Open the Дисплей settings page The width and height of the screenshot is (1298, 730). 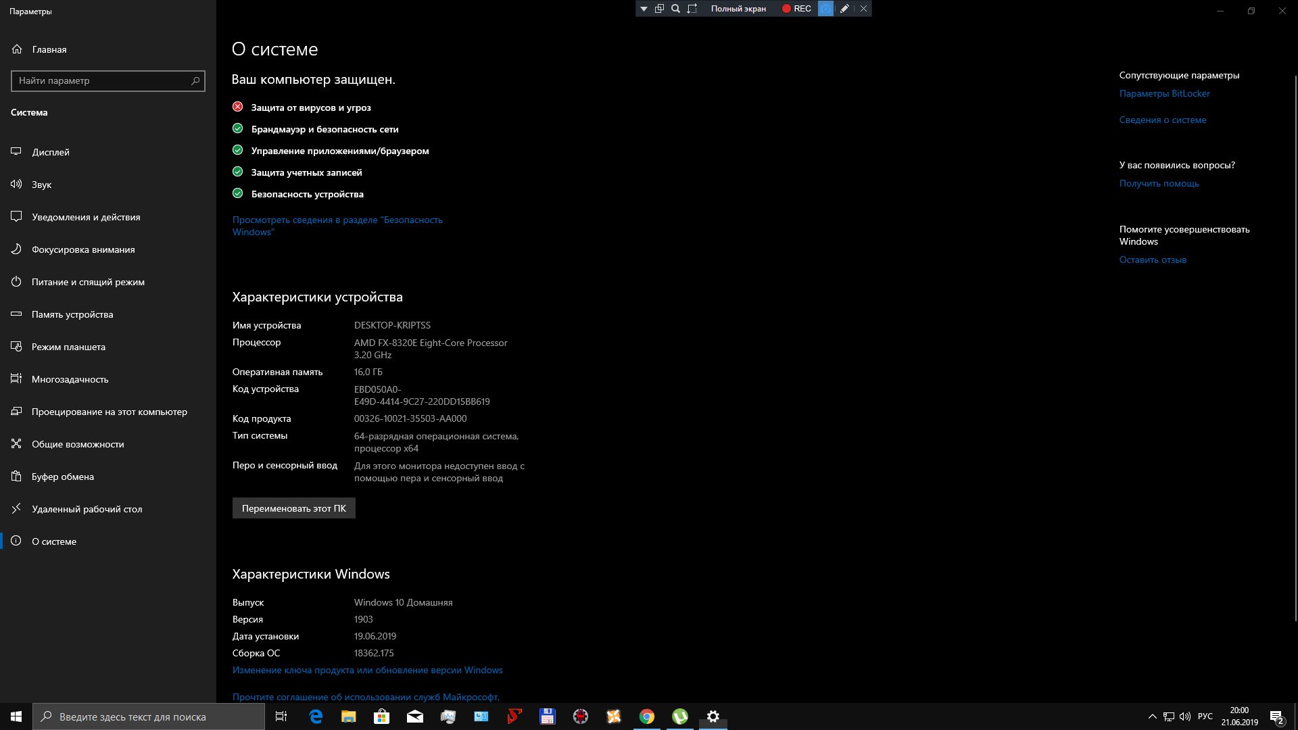pyautogui.click(x=50, y=152)
